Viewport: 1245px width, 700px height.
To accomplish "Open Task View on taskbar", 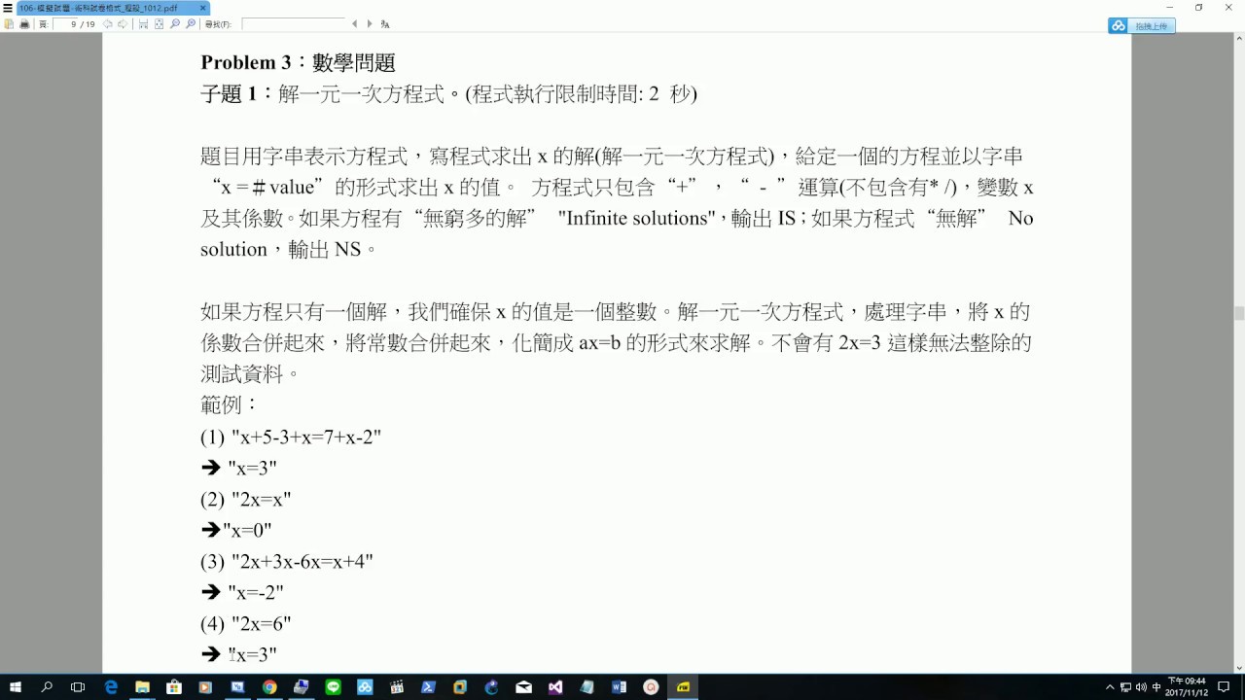I will pyautogui.click(x=78, y=687).
